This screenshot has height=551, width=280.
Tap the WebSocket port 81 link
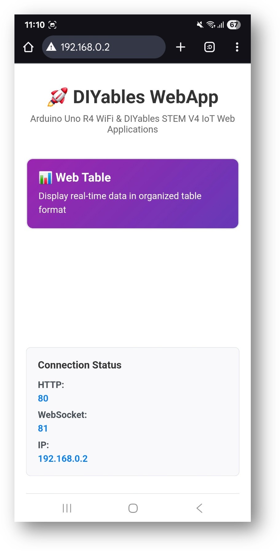pos(43,428)
